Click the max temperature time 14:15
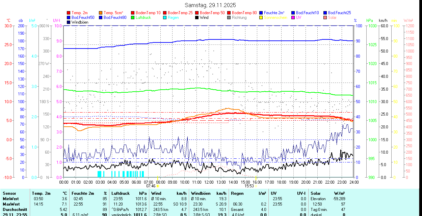This screenshot has width=422, height=216. pyautogui.click(x=38, y=204)
